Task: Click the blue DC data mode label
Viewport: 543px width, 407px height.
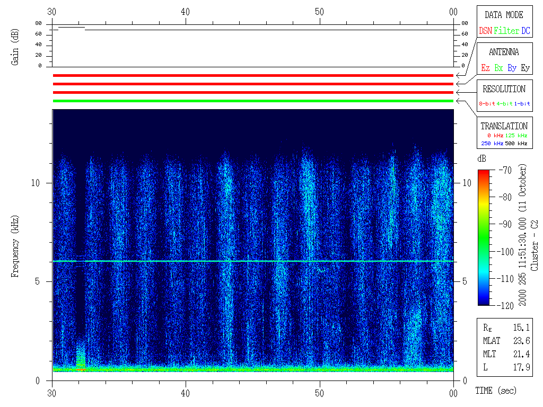Action: [x=526, y=31]
